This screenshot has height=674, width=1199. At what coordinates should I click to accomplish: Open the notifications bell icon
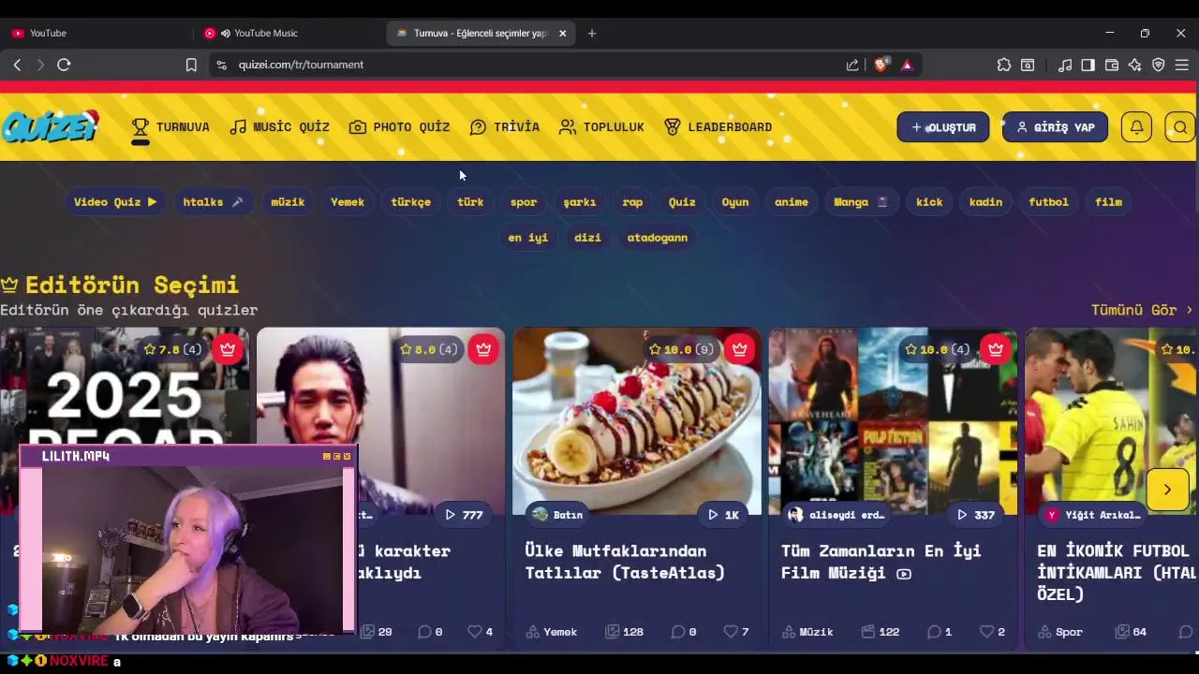[x=1136, y=127]
